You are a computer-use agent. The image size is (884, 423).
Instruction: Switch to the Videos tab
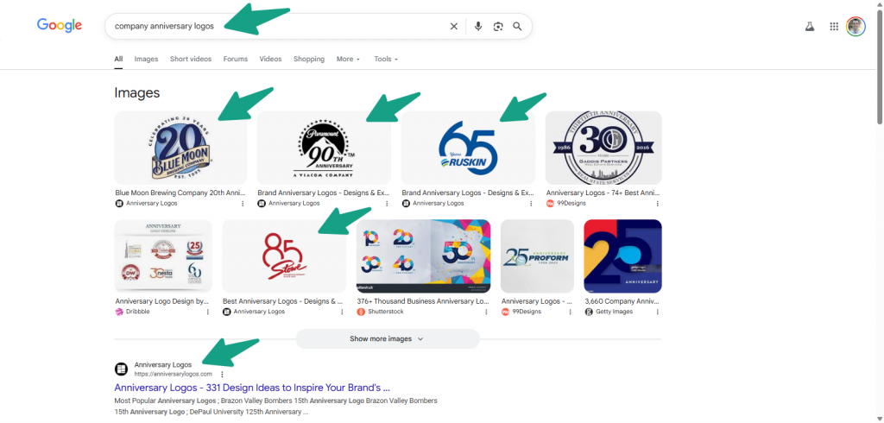click(x=270, y=59)
